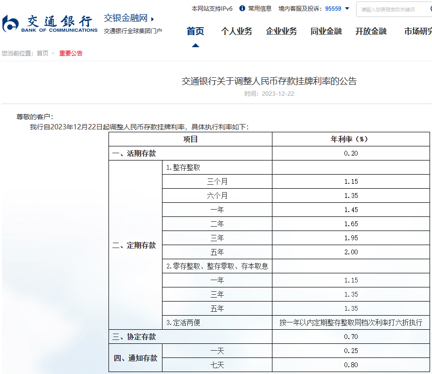Click the 3.定活两便 row label

pyautogui.click(x=183, y=322)
